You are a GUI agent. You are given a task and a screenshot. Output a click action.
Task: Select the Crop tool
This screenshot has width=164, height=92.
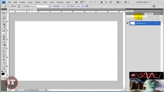click(4, 25)
